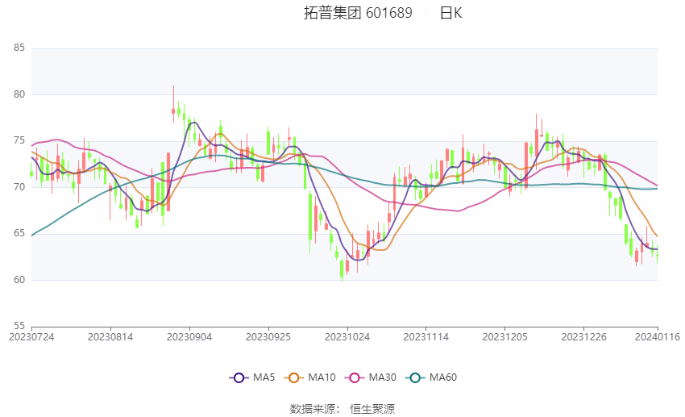The height and width of the screenshot is (417, 685).
Task: Click the 85 y-axis price label
Action: tap(19, 48)
